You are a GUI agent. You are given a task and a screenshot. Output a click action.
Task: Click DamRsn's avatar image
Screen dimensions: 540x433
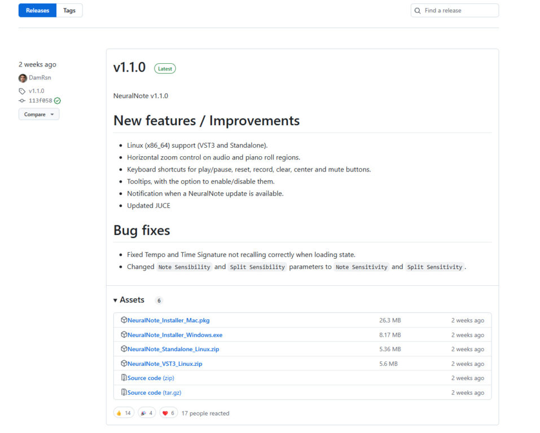coord(23,78)
